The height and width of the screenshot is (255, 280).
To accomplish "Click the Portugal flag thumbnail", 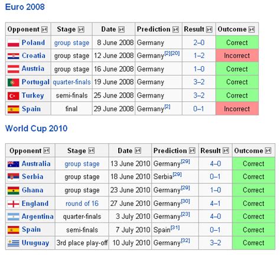I will point(14,82).
